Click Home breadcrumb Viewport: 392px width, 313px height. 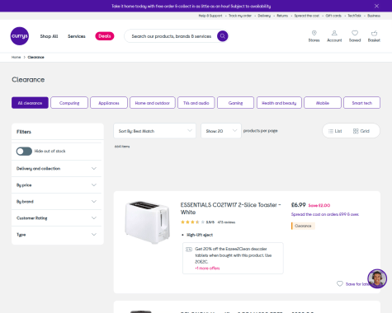(16, 57)
